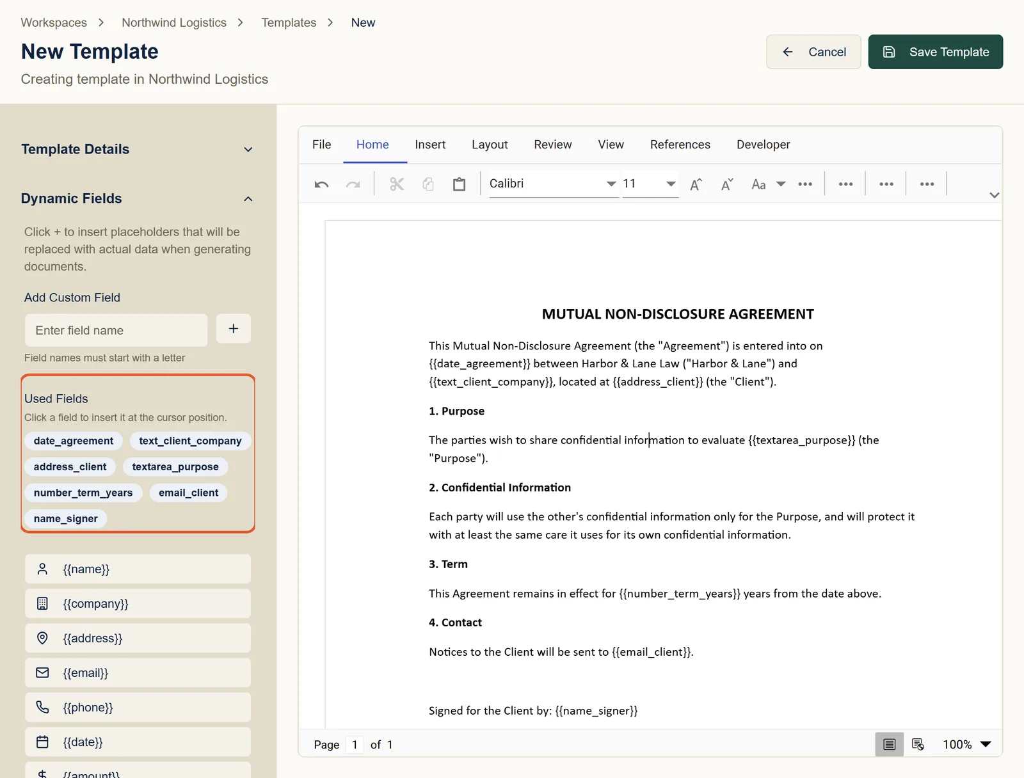The height and width of the screenshot is (778, 1024).
Task: Click the Save Template button
Action: click(x=935, y=52)
